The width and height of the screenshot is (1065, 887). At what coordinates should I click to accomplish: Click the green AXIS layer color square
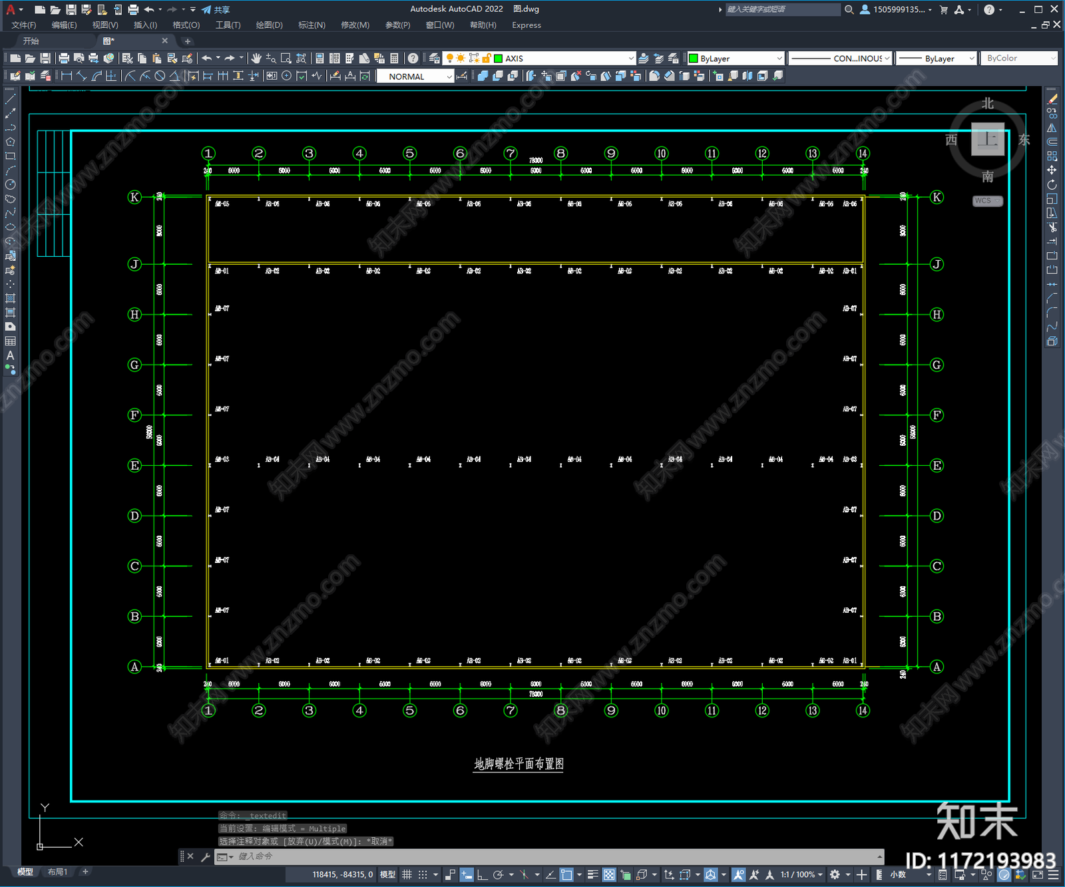point(498,59)
